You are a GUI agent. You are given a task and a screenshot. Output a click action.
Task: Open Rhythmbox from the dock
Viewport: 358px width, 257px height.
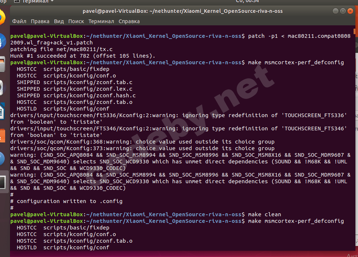pyautogui.click(x=2, y=88)
